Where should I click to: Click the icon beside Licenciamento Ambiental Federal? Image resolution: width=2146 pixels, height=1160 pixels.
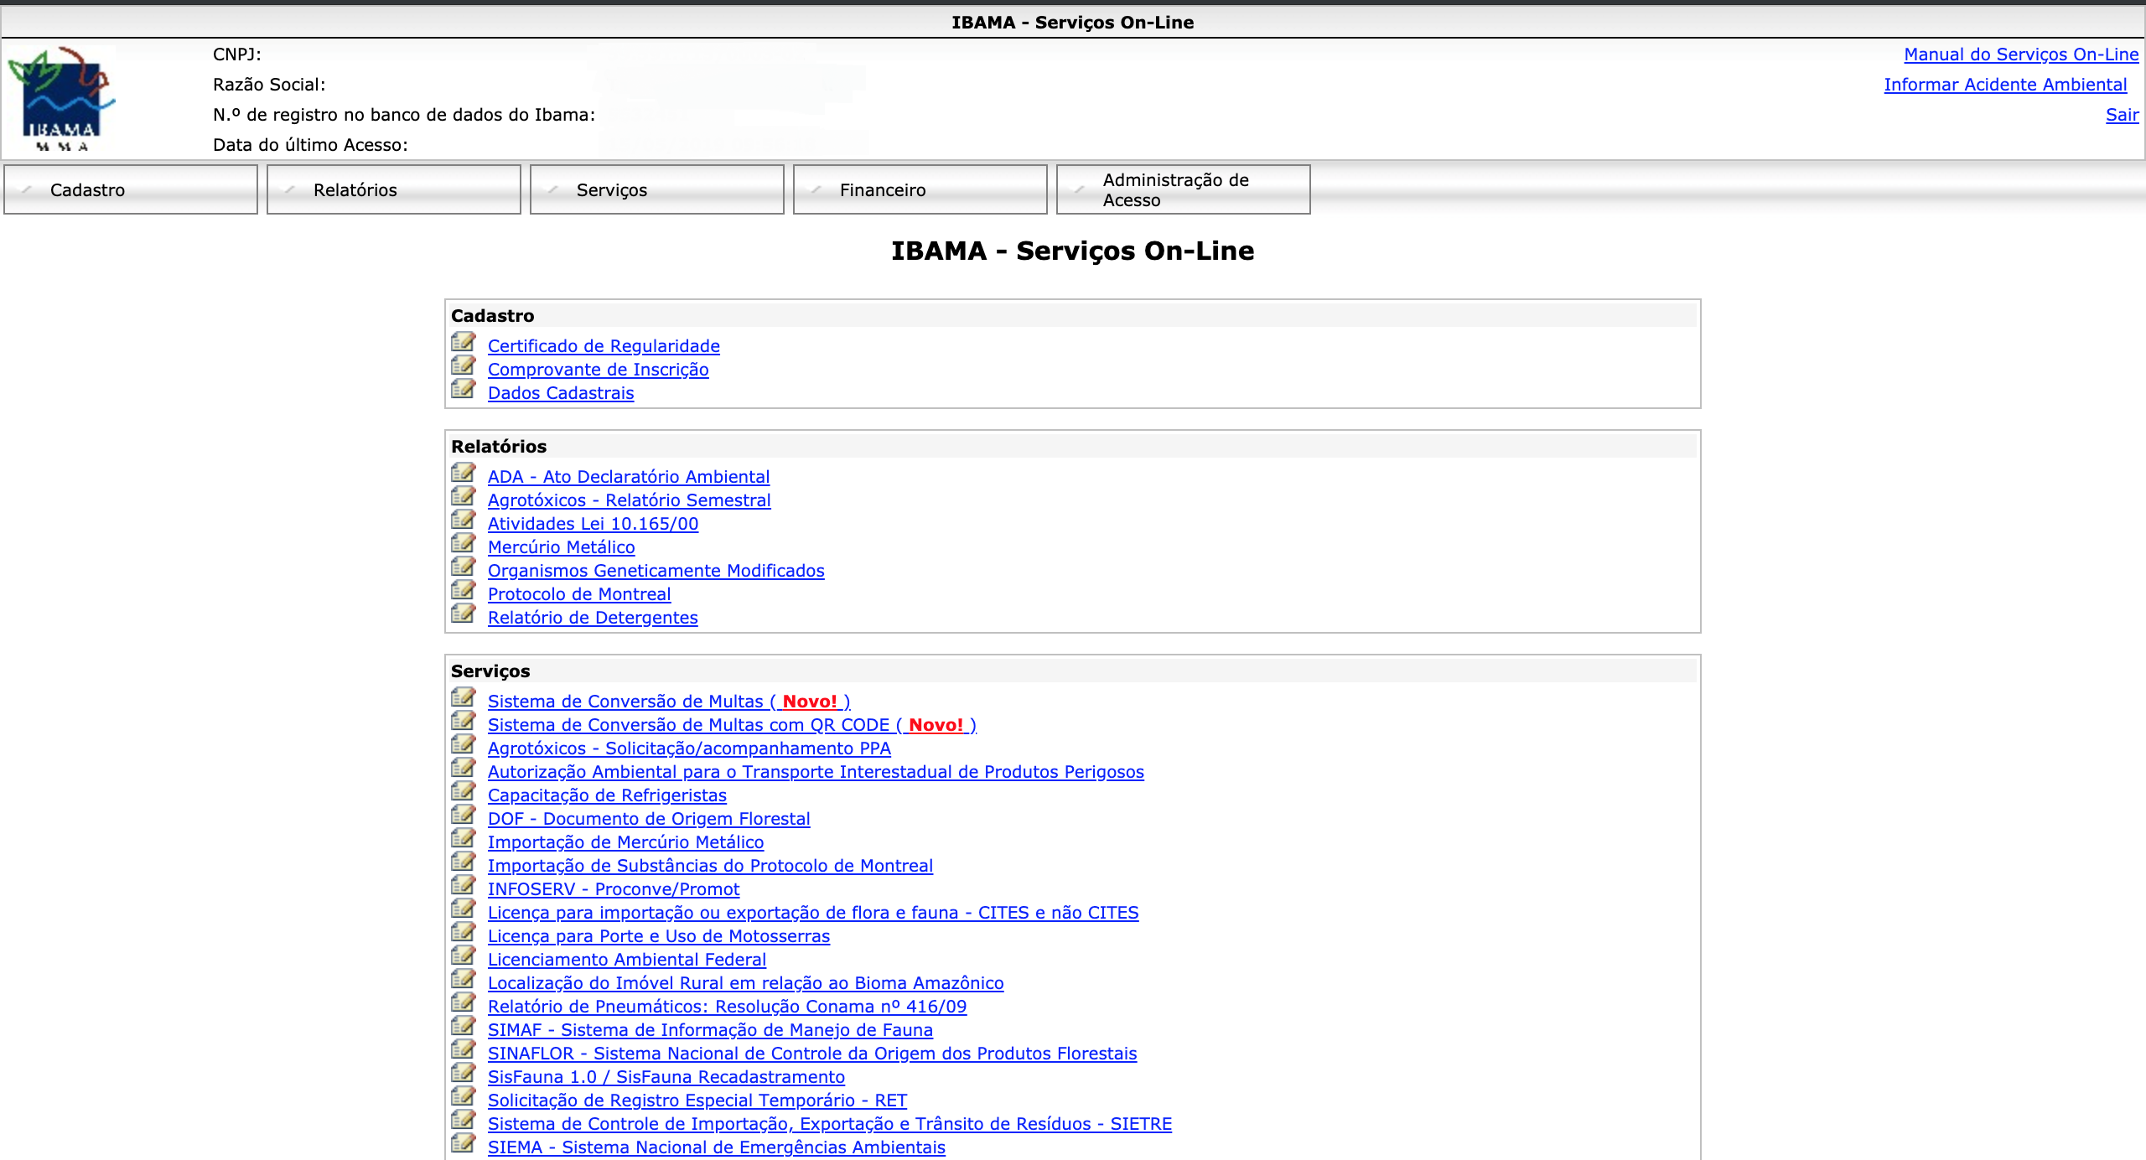pos(464,955)
